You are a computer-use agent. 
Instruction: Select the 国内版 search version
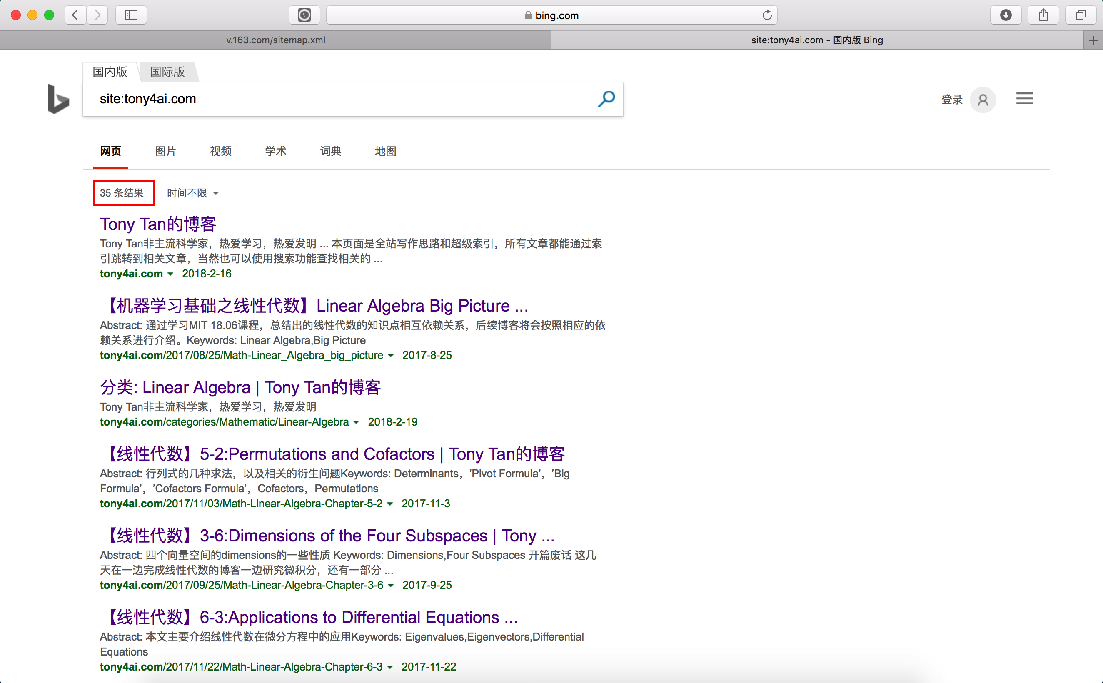110,72
